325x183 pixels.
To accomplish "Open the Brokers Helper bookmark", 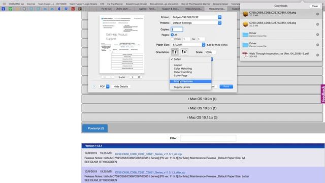I will coord(220,4).
